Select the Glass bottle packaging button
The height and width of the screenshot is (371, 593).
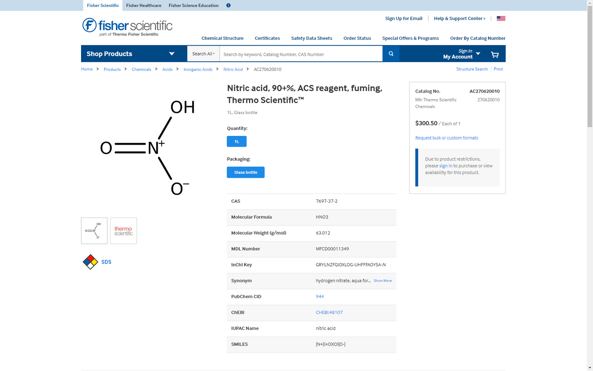(x=246, y=172)
